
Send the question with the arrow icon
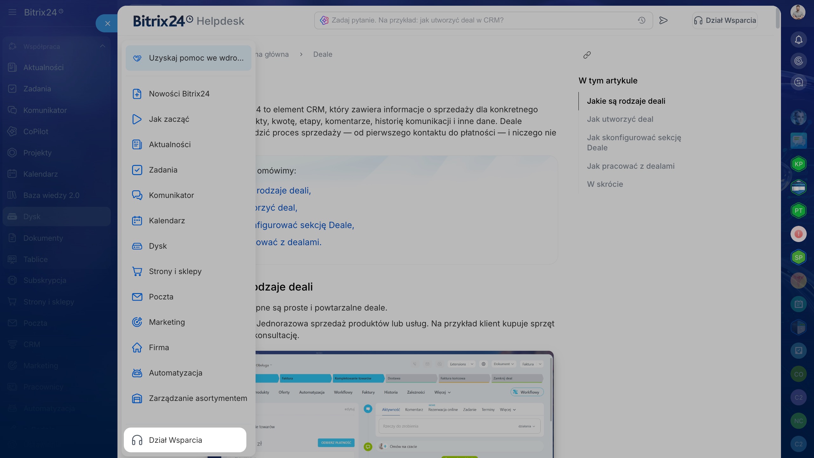click(663, 20)
